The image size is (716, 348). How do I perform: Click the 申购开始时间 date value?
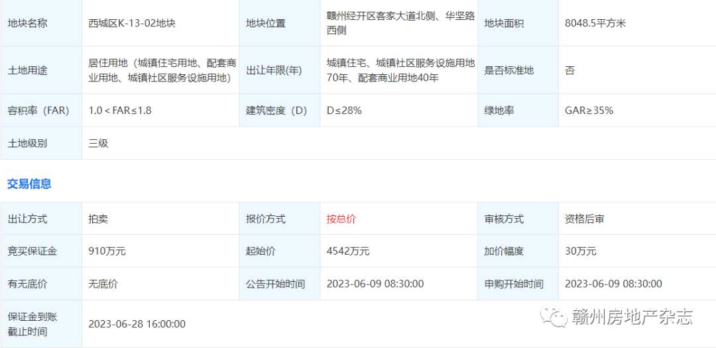(x=613, y=284)
